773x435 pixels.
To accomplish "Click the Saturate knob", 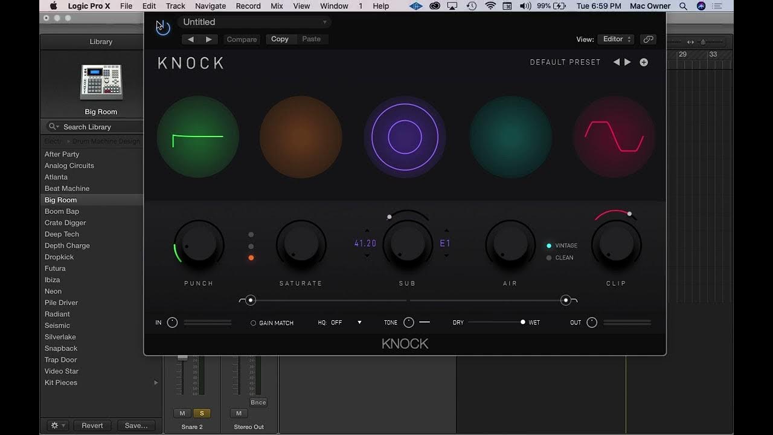I will tap(301, 245).
